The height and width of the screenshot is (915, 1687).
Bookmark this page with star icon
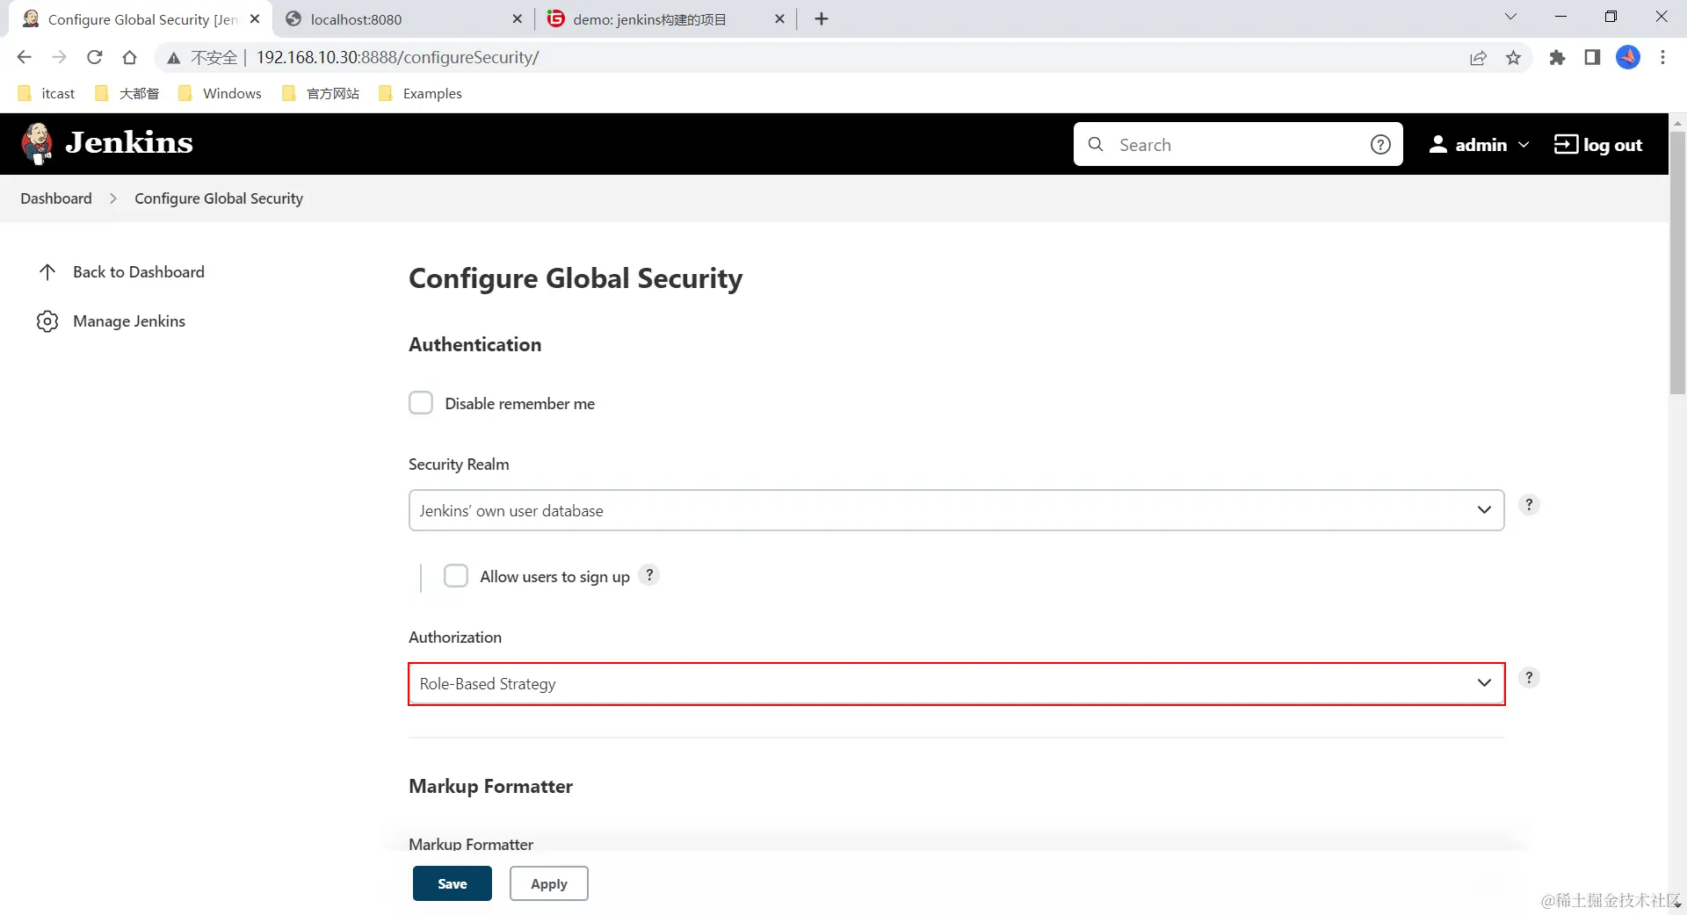(1513, 58)
